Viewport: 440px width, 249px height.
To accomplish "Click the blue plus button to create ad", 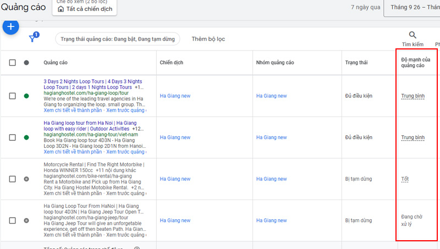I will point(10,26).
